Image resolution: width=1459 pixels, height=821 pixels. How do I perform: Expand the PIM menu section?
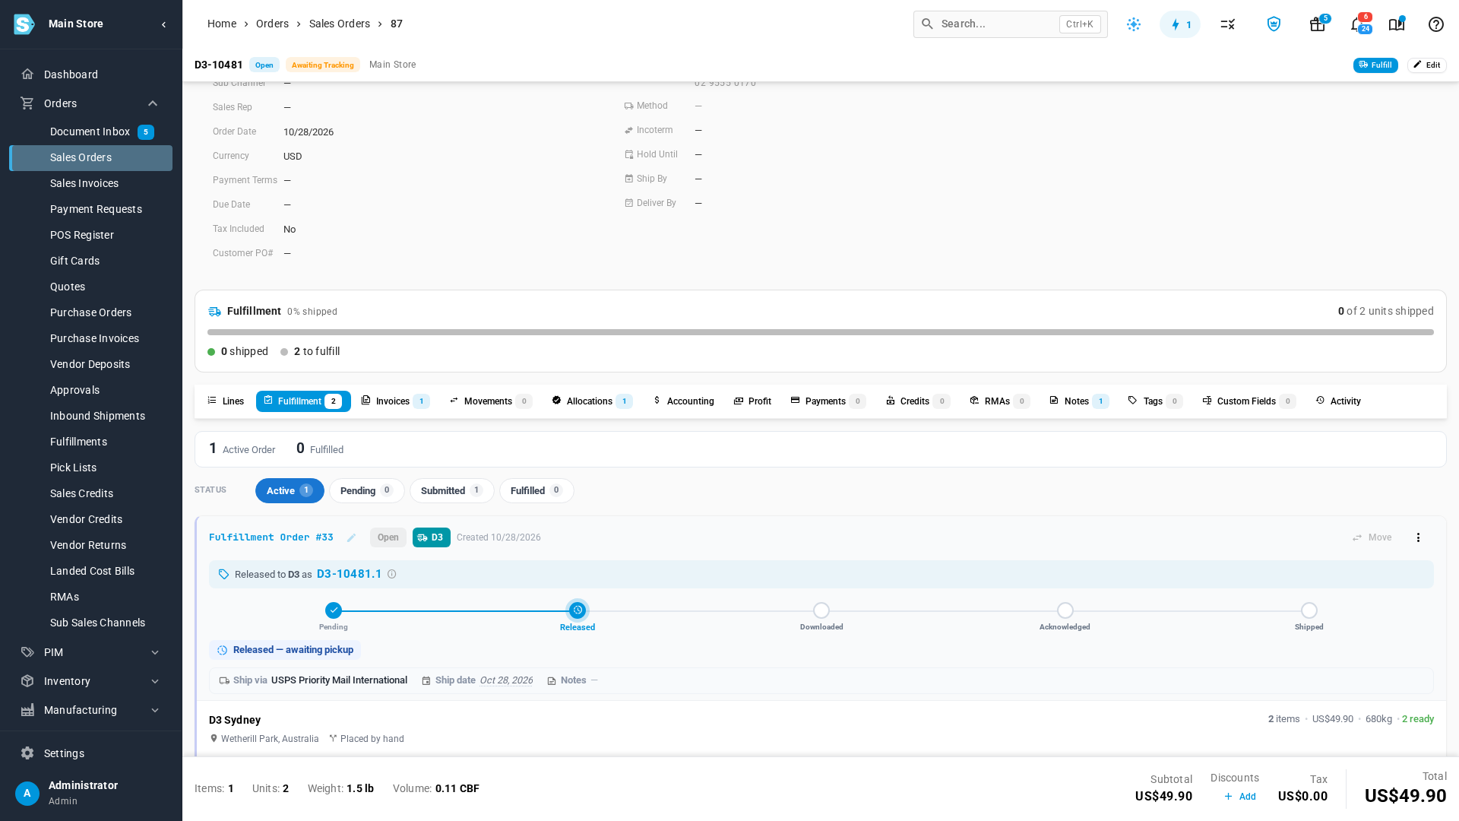pyautogui.click(x=155, y=652)
